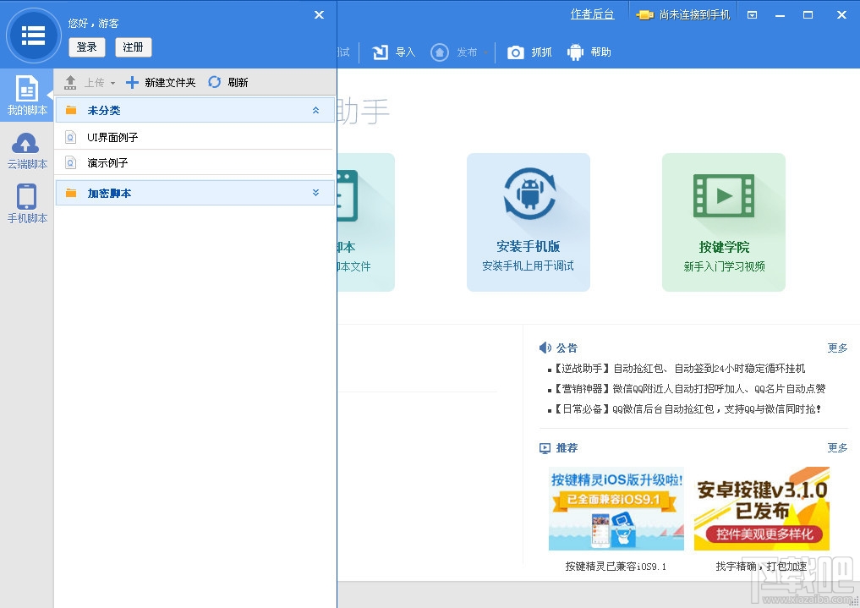Close the side panel with X
The image size is (860, 608).
(x=319, y=15)
